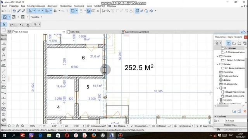Select the Line tool
Image resolution: width=248 pixels, height=139 pixels.
(x=3, y=71)
